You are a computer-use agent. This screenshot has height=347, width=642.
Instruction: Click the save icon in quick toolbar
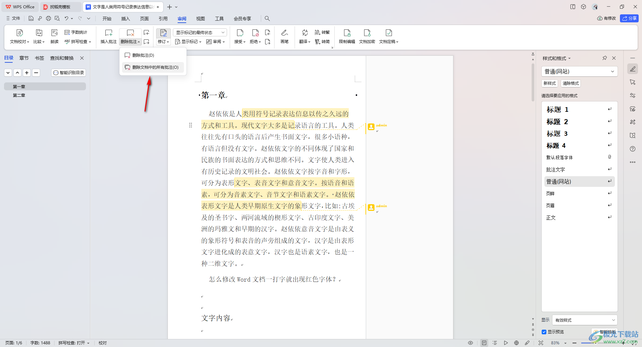pos(31,18)
